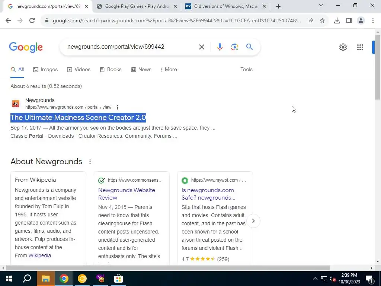Open the Windows Start menu
This screenshot has height=286, width=381.
[x=9, y=279]
